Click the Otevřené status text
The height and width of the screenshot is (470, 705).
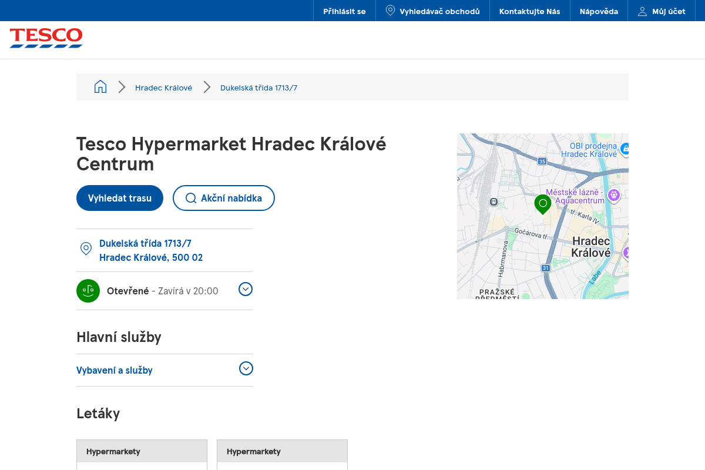128,291
